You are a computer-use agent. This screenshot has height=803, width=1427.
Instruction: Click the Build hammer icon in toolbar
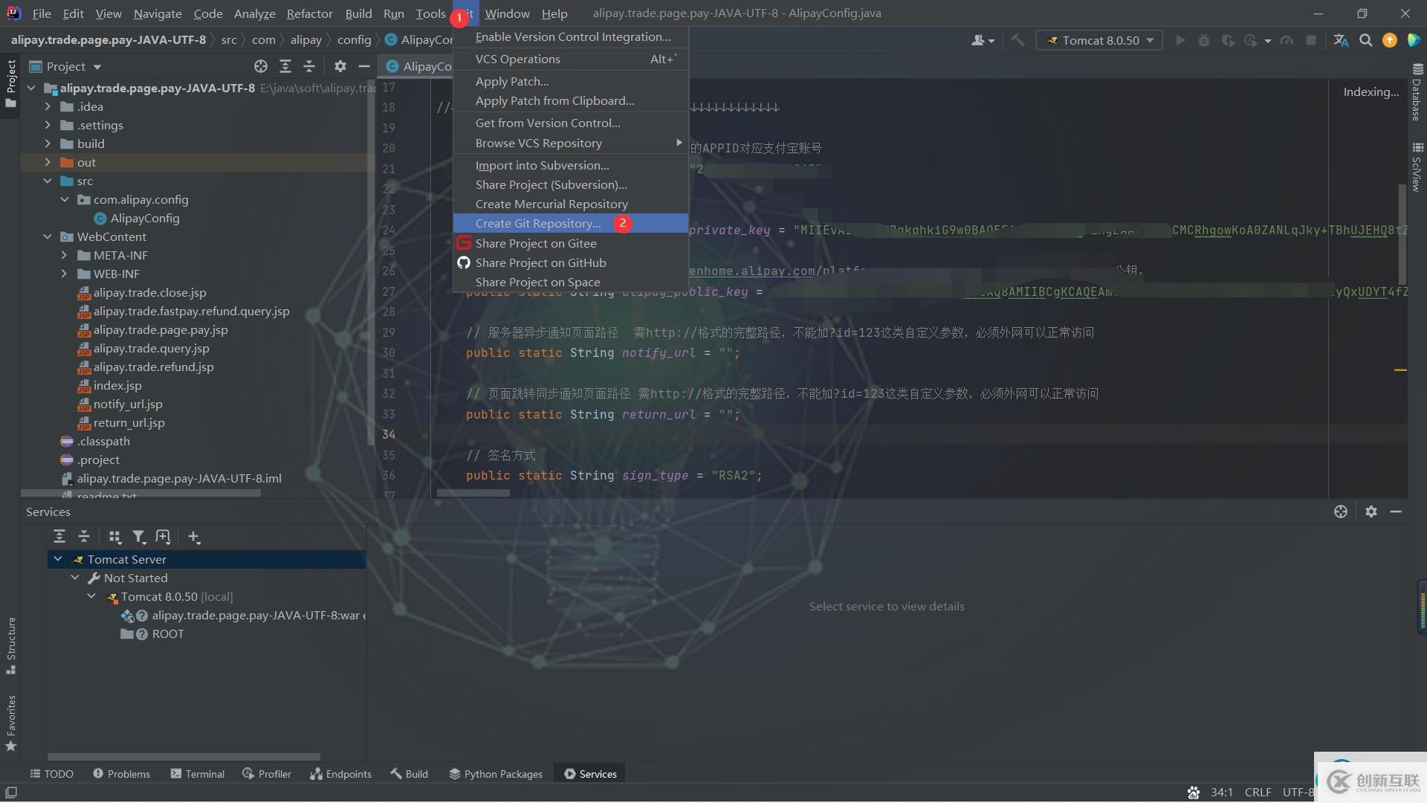coord(1017,40)
